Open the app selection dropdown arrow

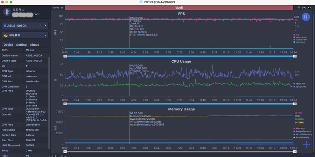[45, 36]
